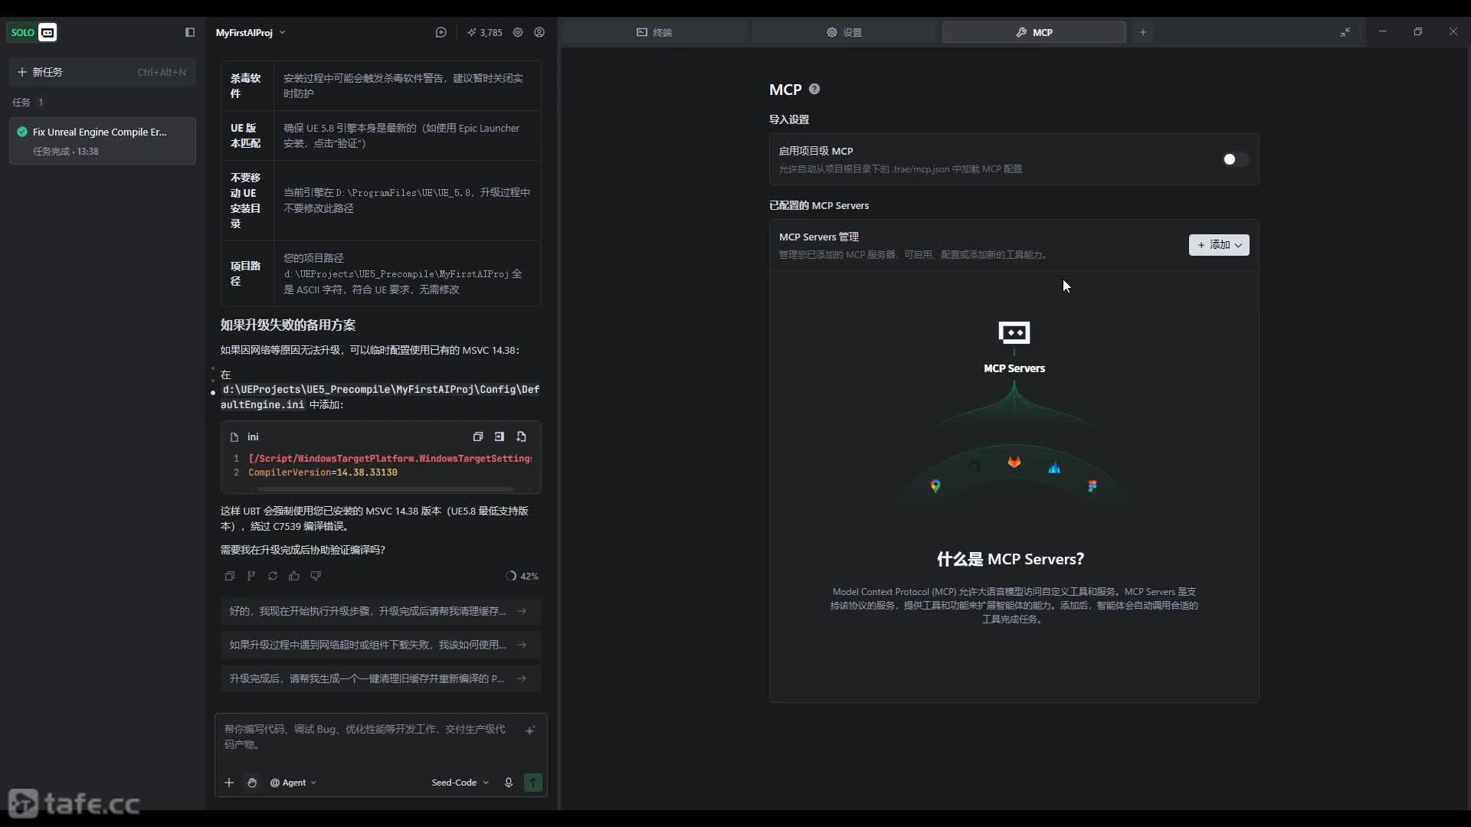1471x827 pixels.
Task: Start voice input with the microphone
Action: (x=508, y=783)
